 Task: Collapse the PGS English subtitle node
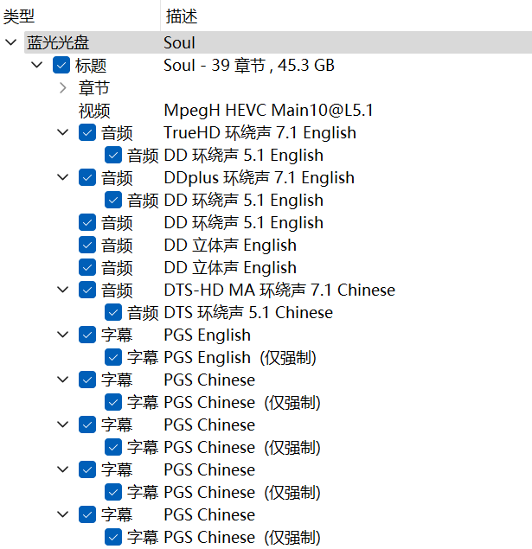62,335
